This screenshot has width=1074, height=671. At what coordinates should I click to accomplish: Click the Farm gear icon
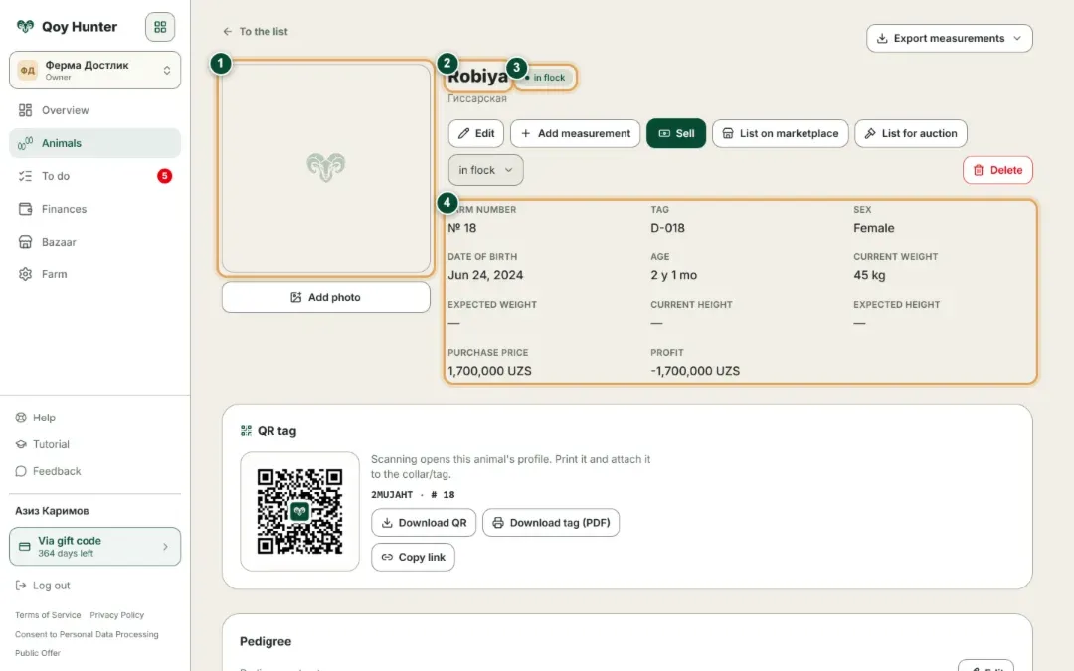(x=25, y=274)
